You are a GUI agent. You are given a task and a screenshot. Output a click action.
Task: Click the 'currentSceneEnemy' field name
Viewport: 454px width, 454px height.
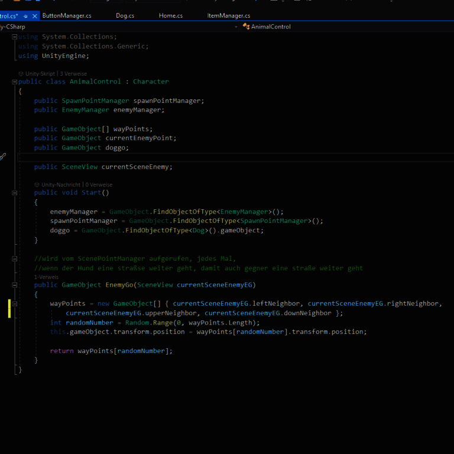tap(135, 167)
